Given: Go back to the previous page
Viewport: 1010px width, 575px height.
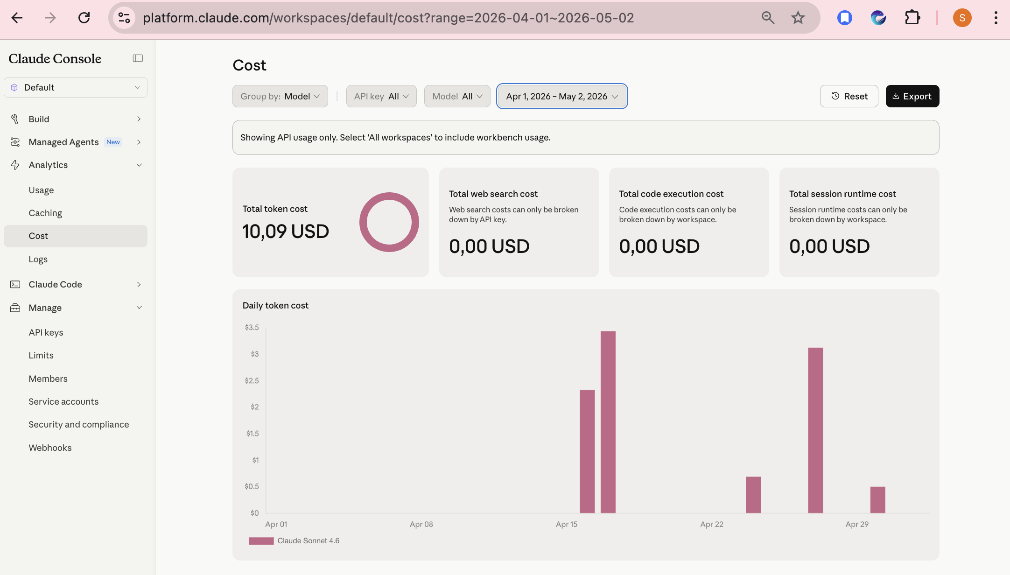Looking at the screenshot, I should [x=17, y=18].
